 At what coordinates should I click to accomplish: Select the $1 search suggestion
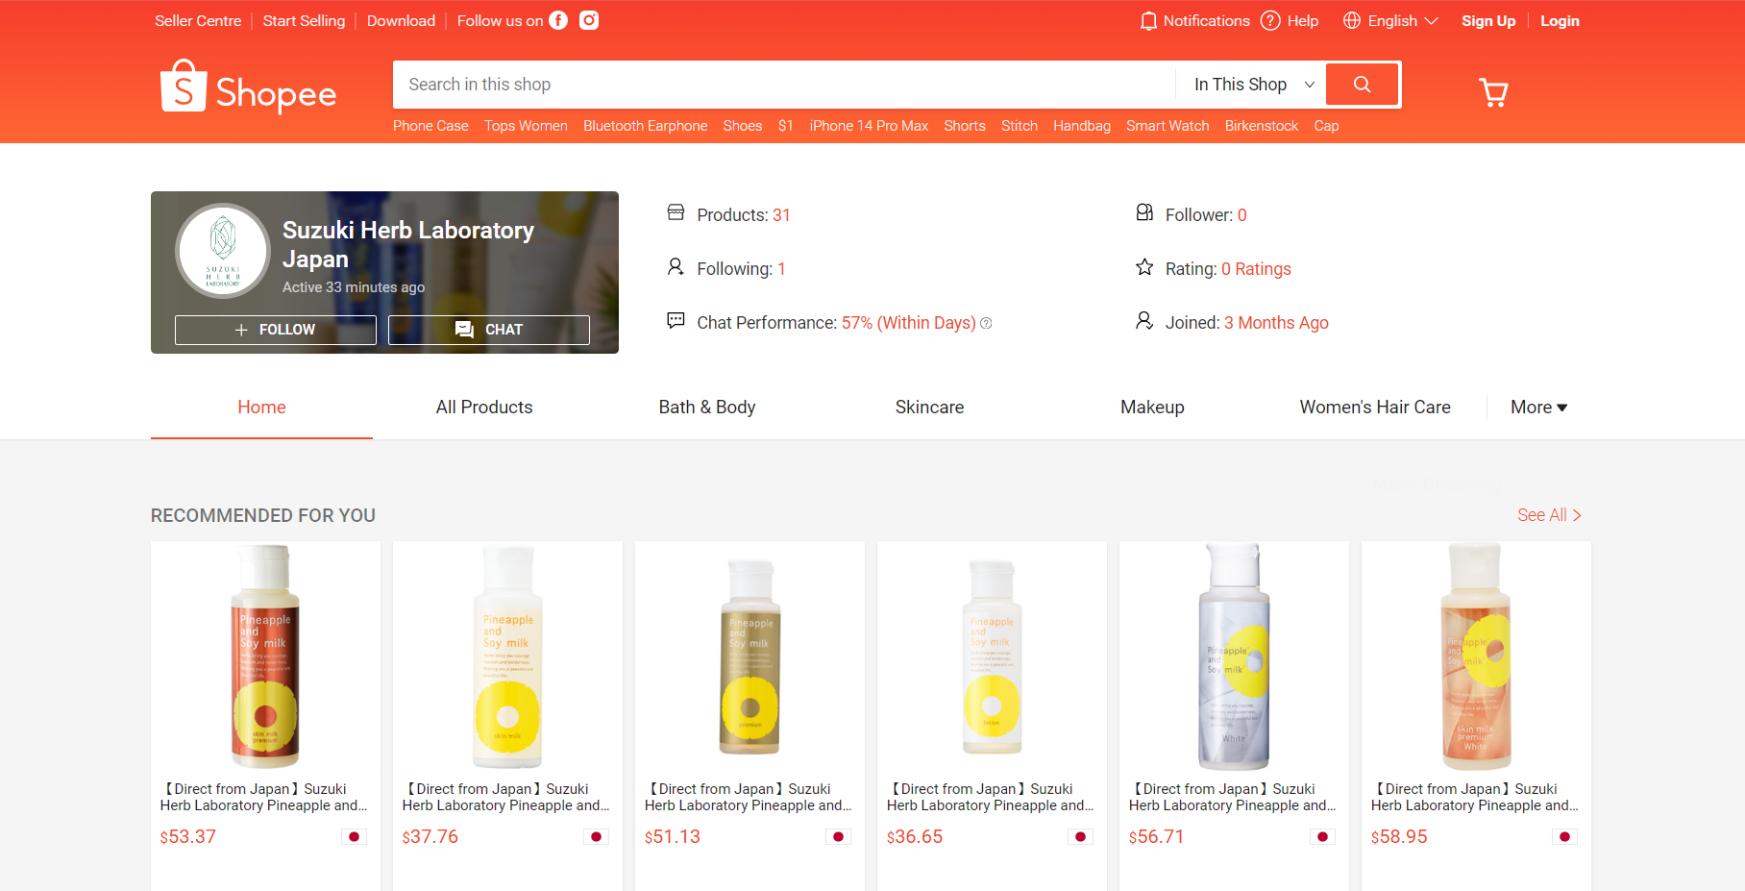[785, 126]
